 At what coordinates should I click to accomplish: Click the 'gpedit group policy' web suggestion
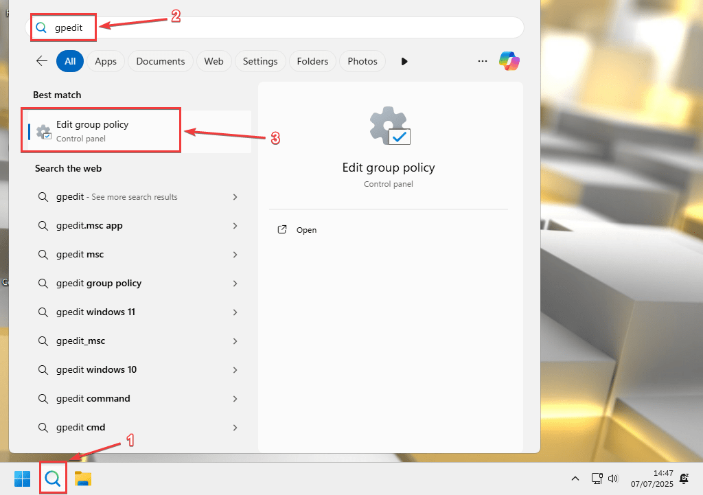99,284
